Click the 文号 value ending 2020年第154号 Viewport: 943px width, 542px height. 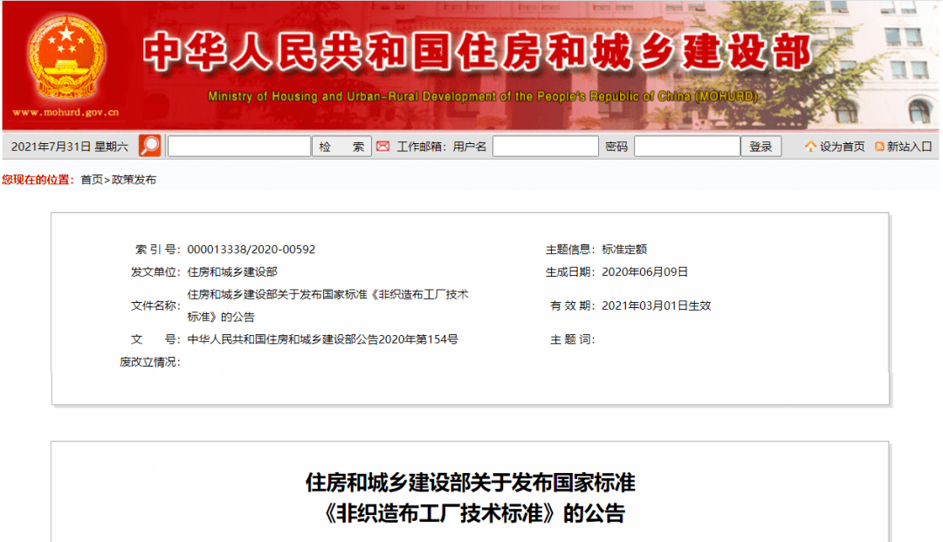click(322, 340)
